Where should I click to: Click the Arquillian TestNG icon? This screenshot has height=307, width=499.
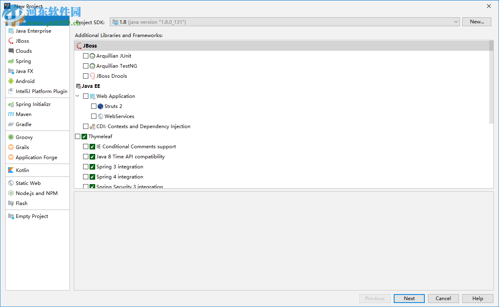click(92, 66)
